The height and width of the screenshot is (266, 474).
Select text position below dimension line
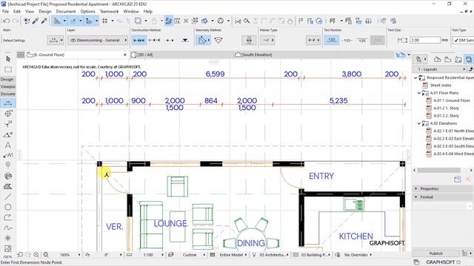362,40
